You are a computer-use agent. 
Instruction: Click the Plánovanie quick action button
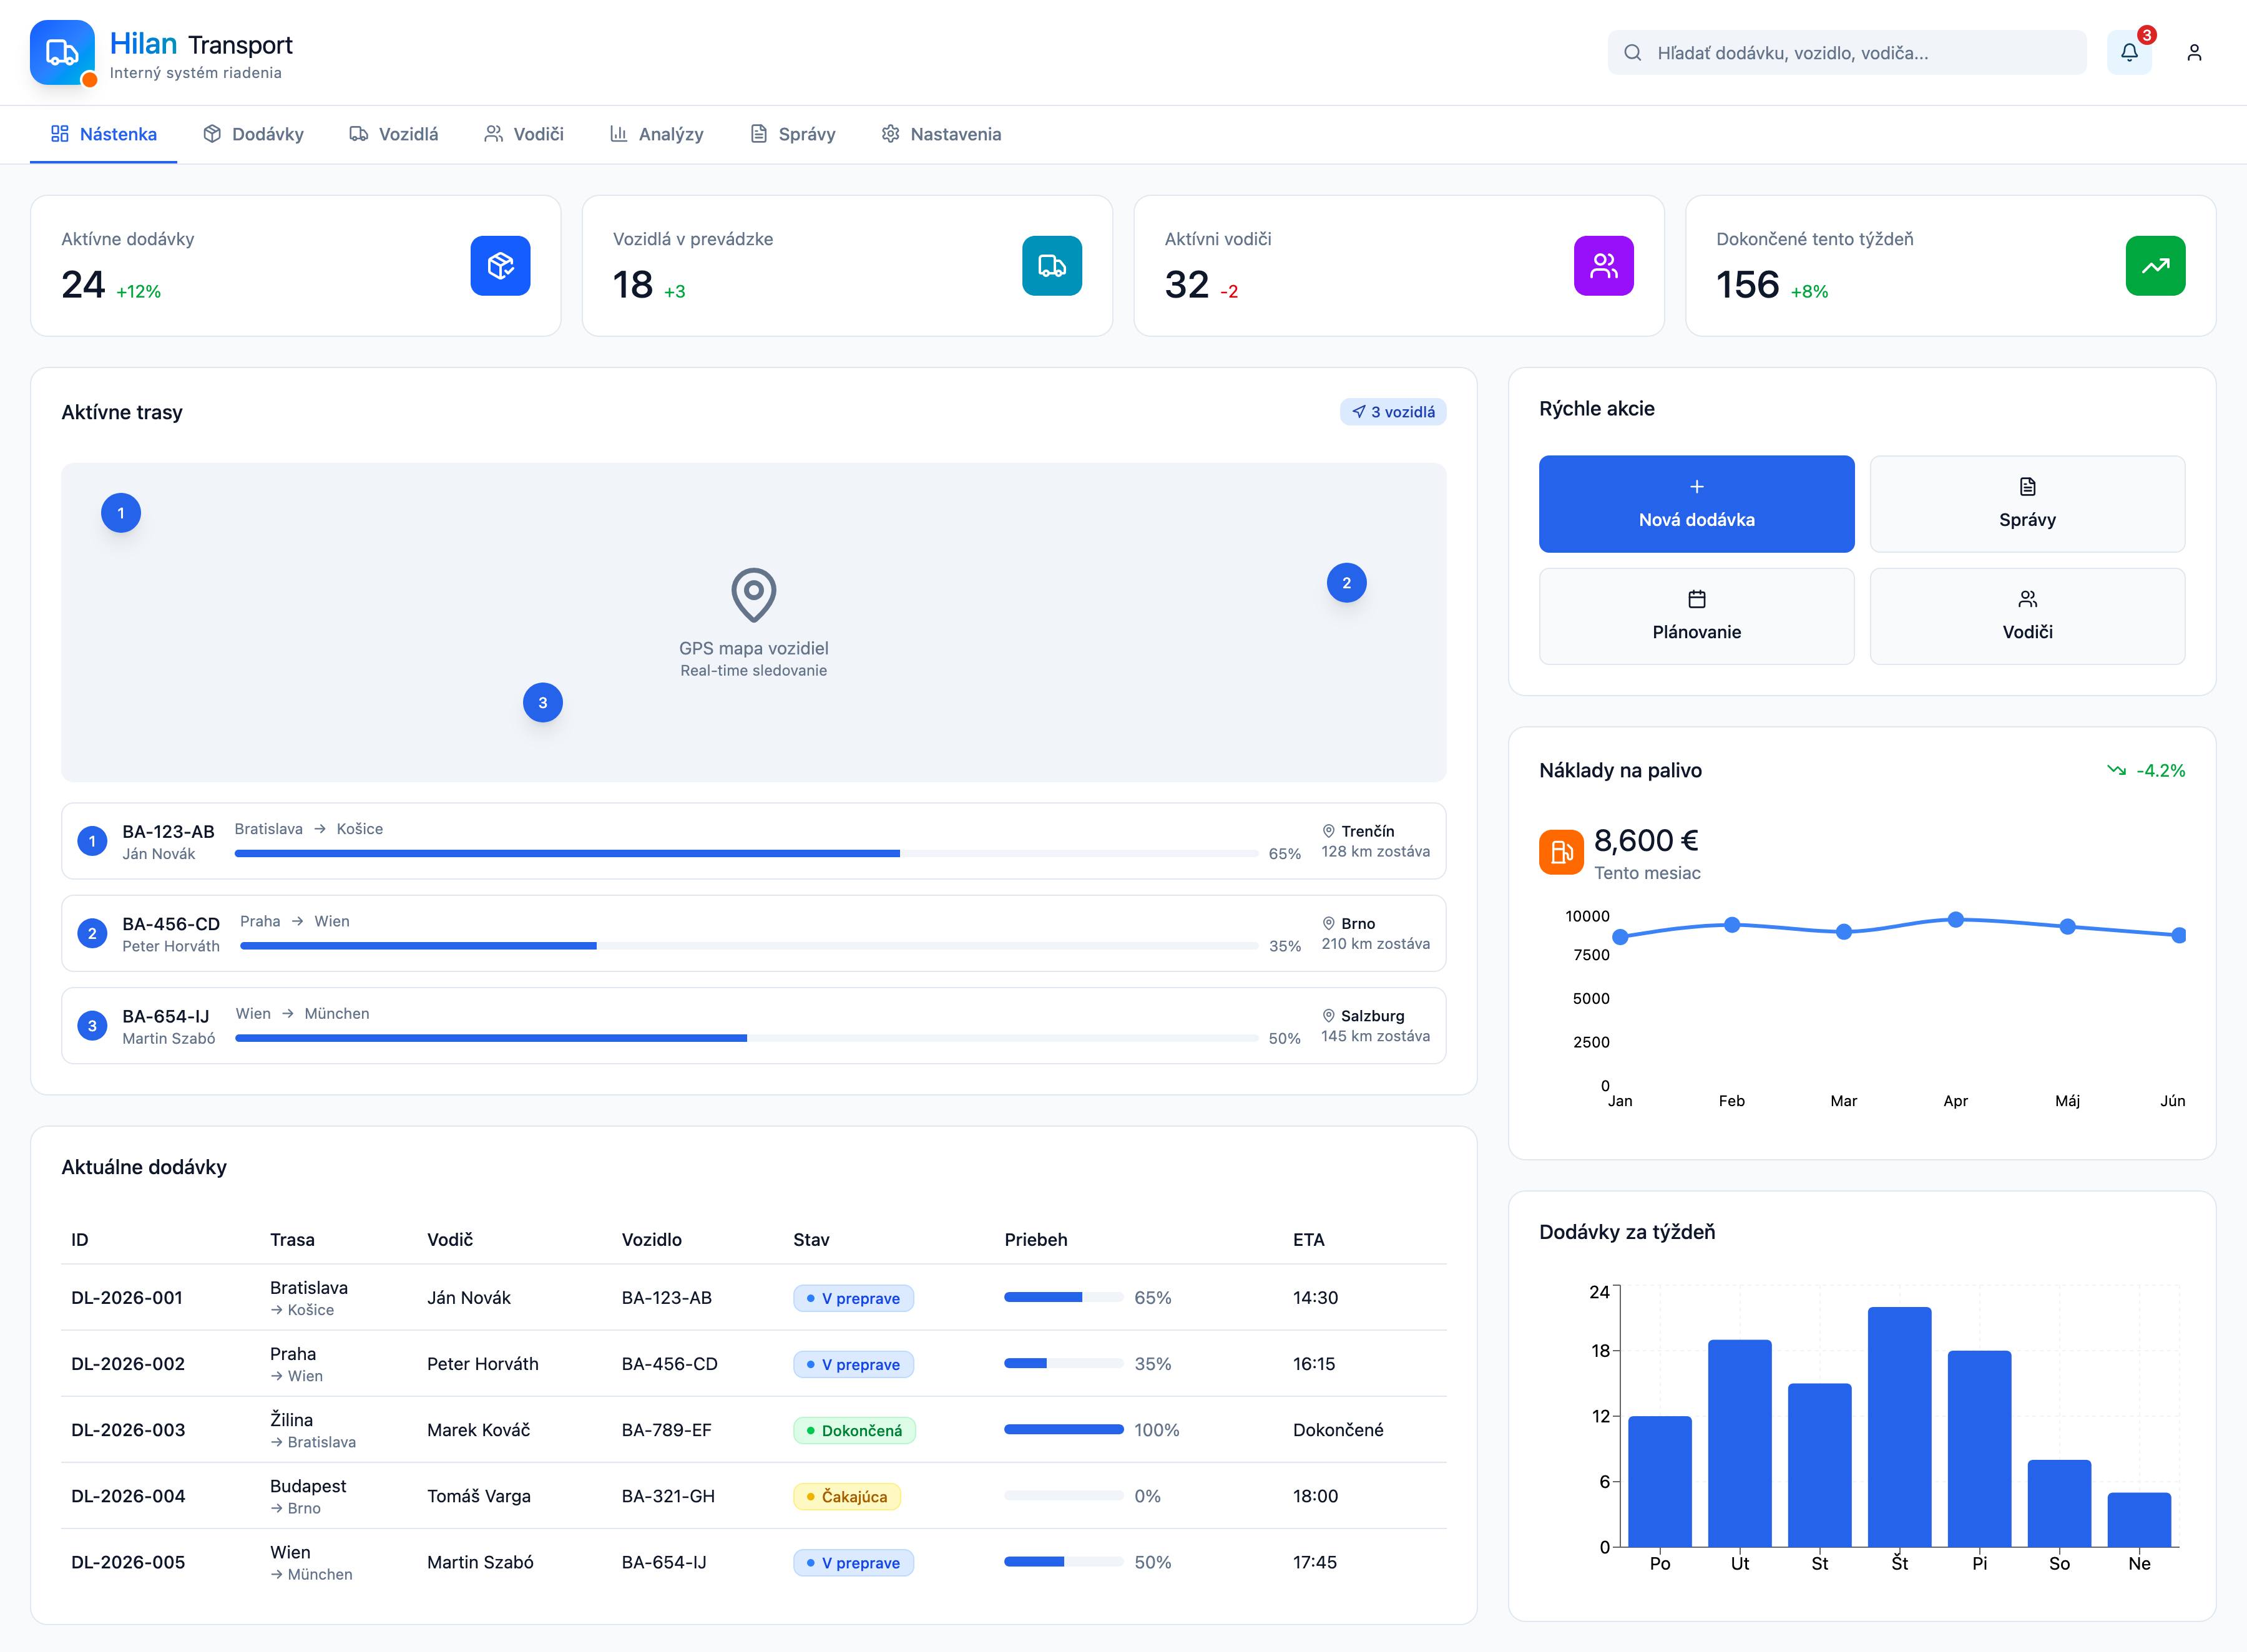tap(1696, 616)
